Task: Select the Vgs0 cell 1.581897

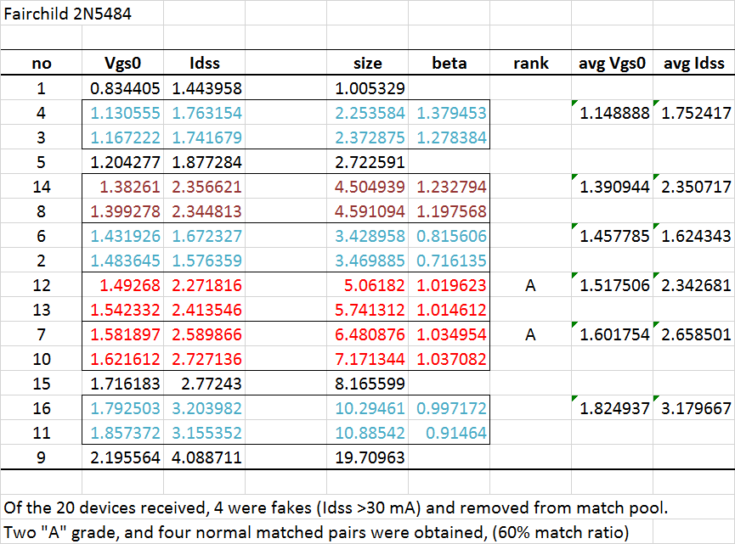Action: [123, 334]
